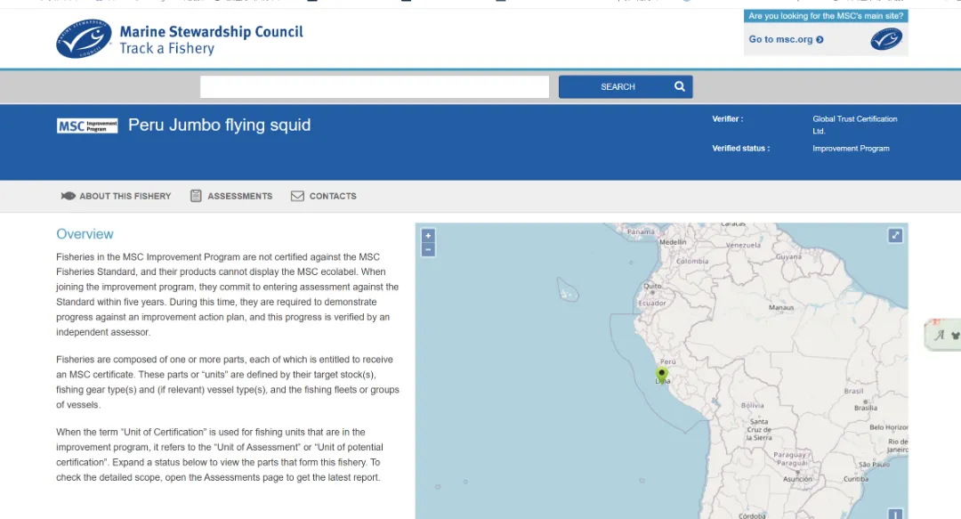Zoom in on the map
The width and height of the screenshot is (961, 519).
tap(428, 236)
